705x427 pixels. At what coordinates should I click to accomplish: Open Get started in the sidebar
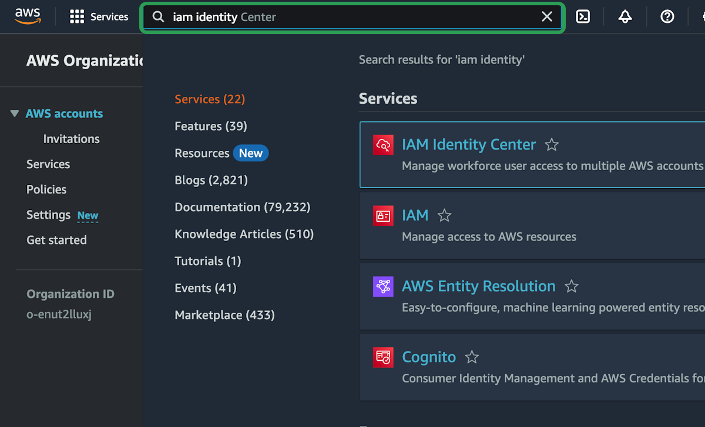pyautogui.click(x=56, y=240)
